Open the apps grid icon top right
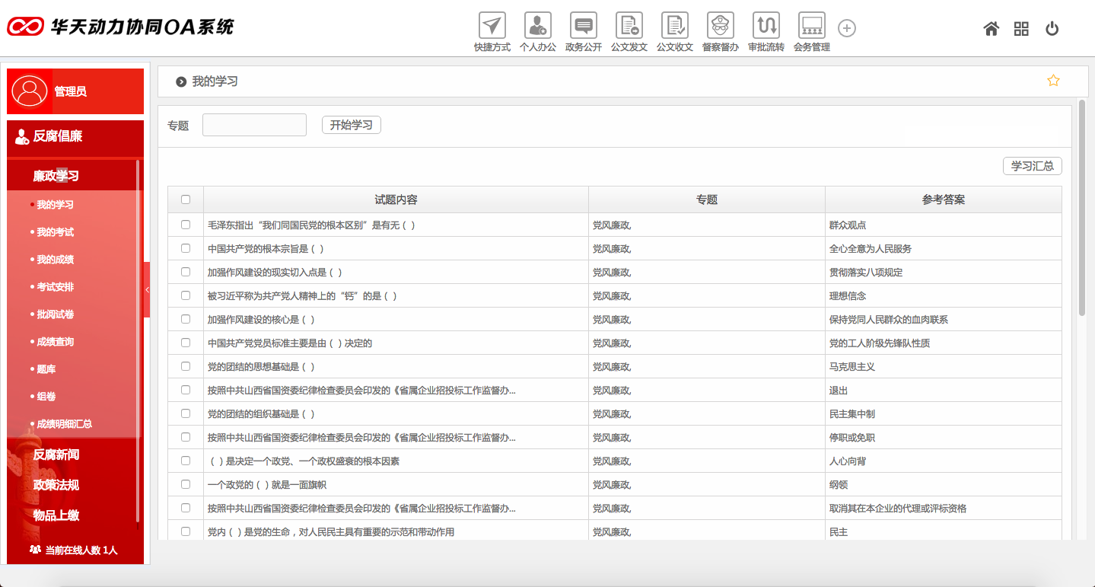 pos(1021,27)
